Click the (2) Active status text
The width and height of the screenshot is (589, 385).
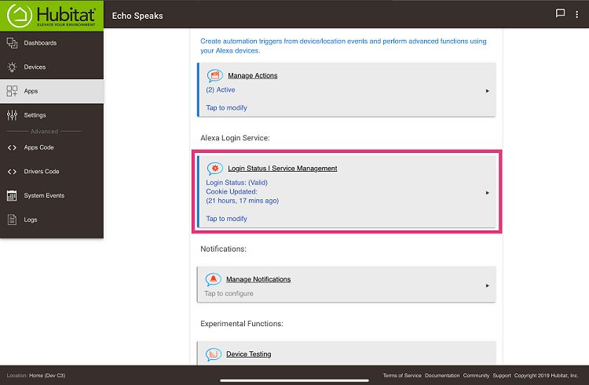tap(221, 90)
